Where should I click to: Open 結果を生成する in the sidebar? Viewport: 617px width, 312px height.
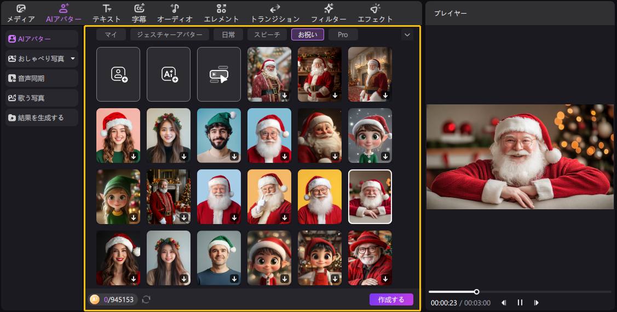point(42,117)
